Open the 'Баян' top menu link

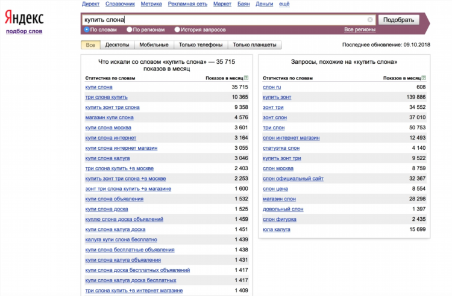point(243,4)
